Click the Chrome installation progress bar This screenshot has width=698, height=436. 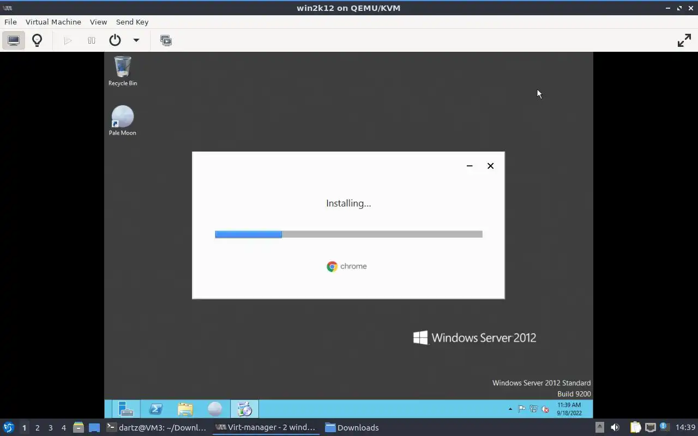pos(348,234)
